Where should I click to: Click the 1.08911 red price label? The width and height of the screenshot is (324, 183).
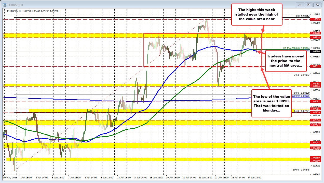[316, 66]
